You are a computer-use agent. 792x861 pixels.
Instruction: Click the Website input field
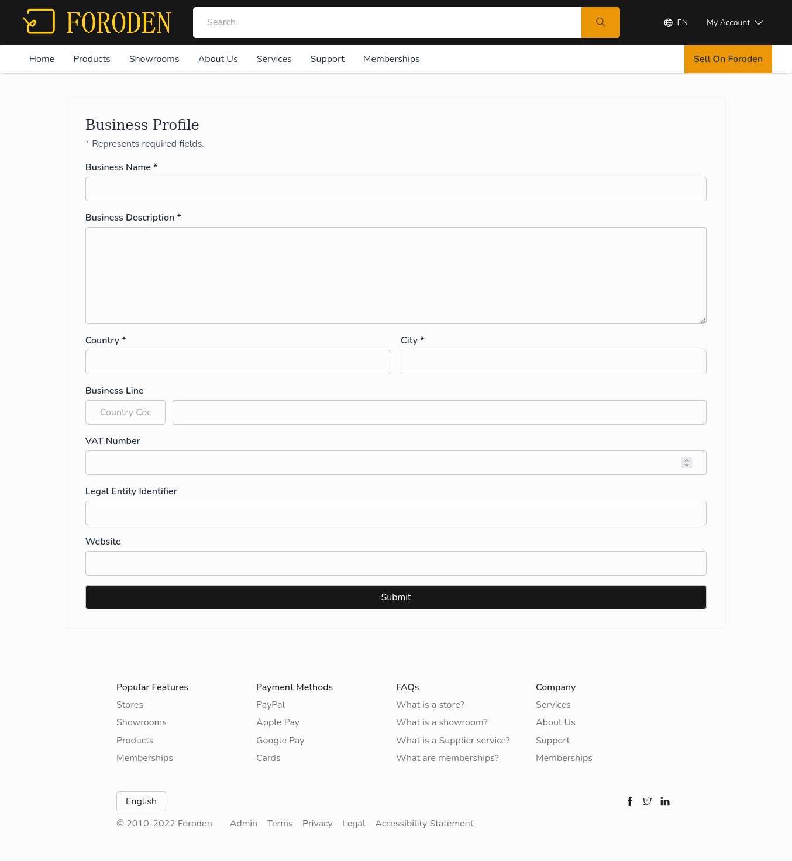[396, 563]
